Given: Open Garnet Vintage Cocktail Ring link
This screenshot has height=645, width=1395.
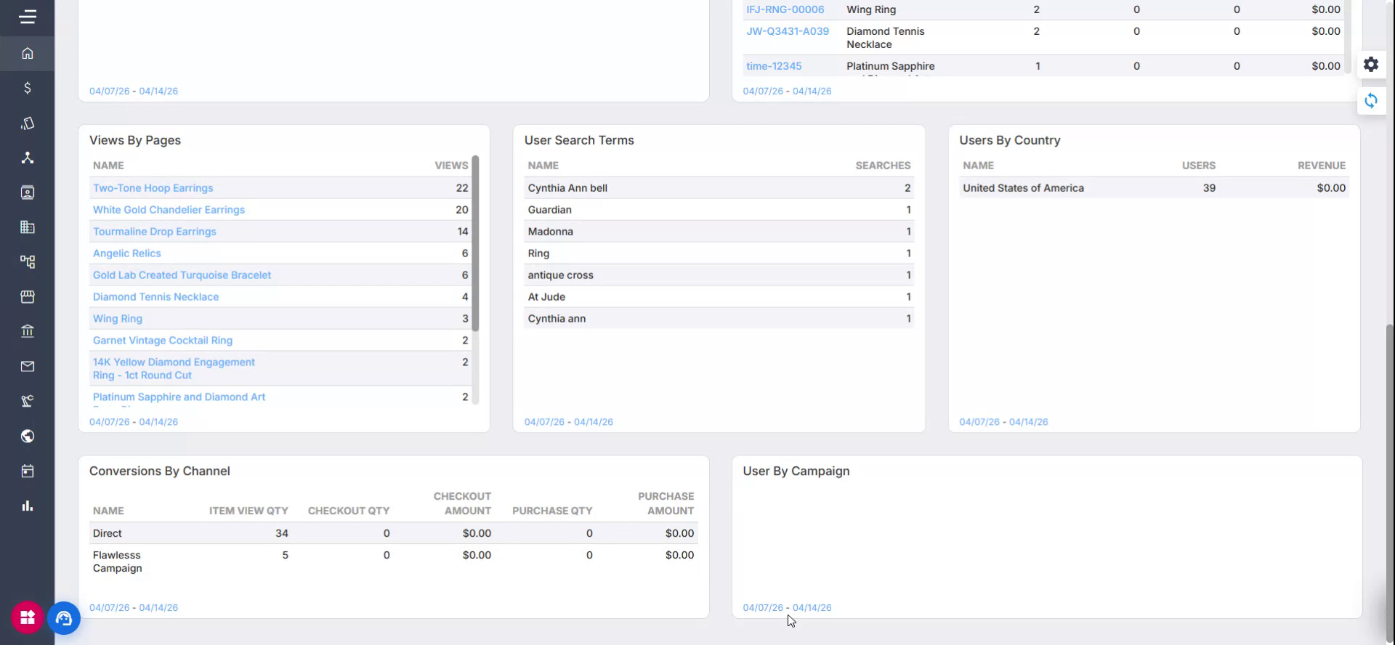Looking at the screenshot, I should coord(163,341).
